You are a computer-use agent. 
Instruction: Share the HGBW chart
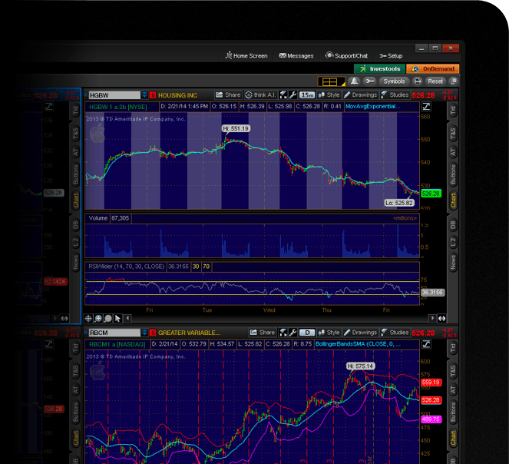click(228, 95)
